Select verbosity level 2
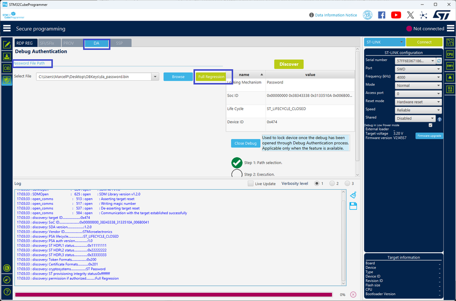Screen dimensions: 456x301 (332, 183)
